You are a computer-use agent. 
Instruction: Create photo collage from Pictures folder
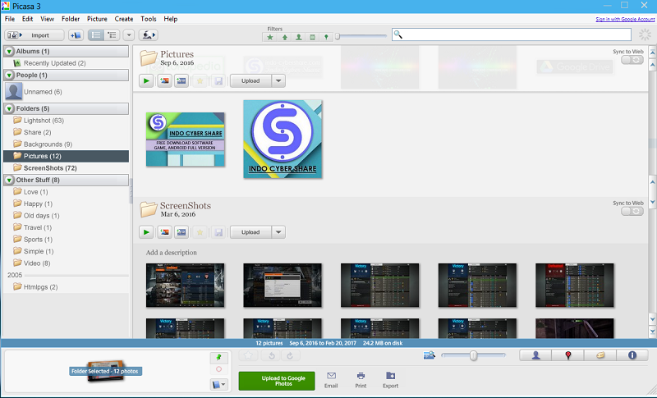click(165, 80)
